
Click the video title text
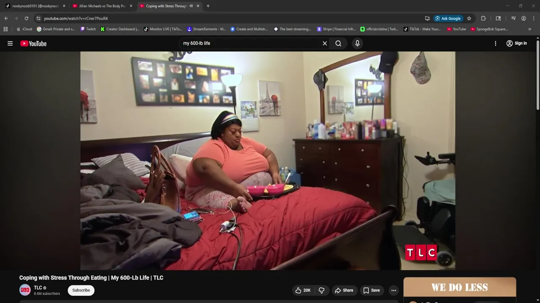point(91,278)
